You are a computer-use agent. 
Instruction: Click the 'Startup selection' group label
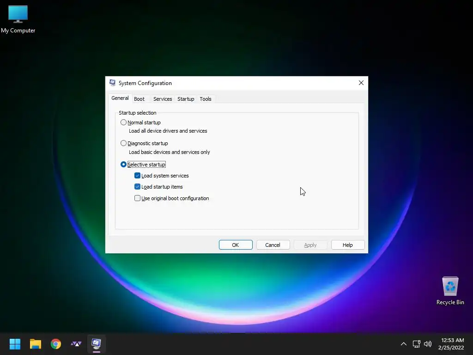click(x=138, y=113)
